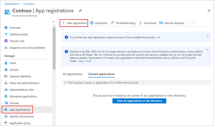Click Troubleshooting toolbar button
Viewport: 214px width, 126px height.
coord(123,23)
